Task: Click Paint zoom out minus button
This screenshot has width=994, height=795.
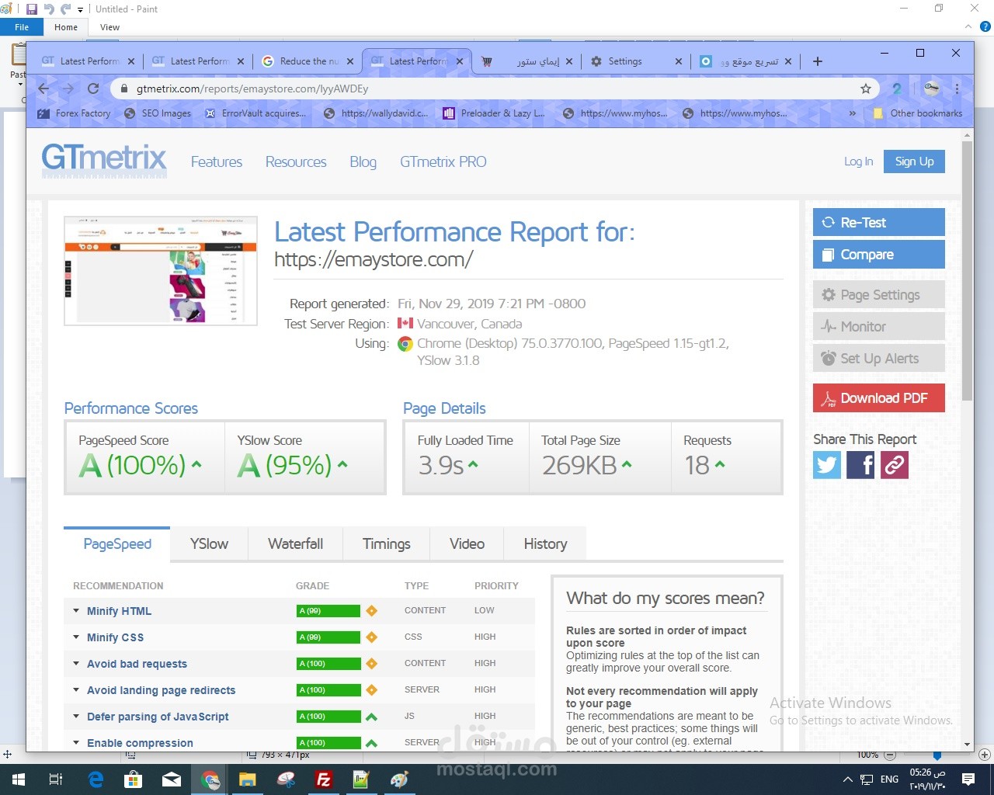Action: coord(890,755)
